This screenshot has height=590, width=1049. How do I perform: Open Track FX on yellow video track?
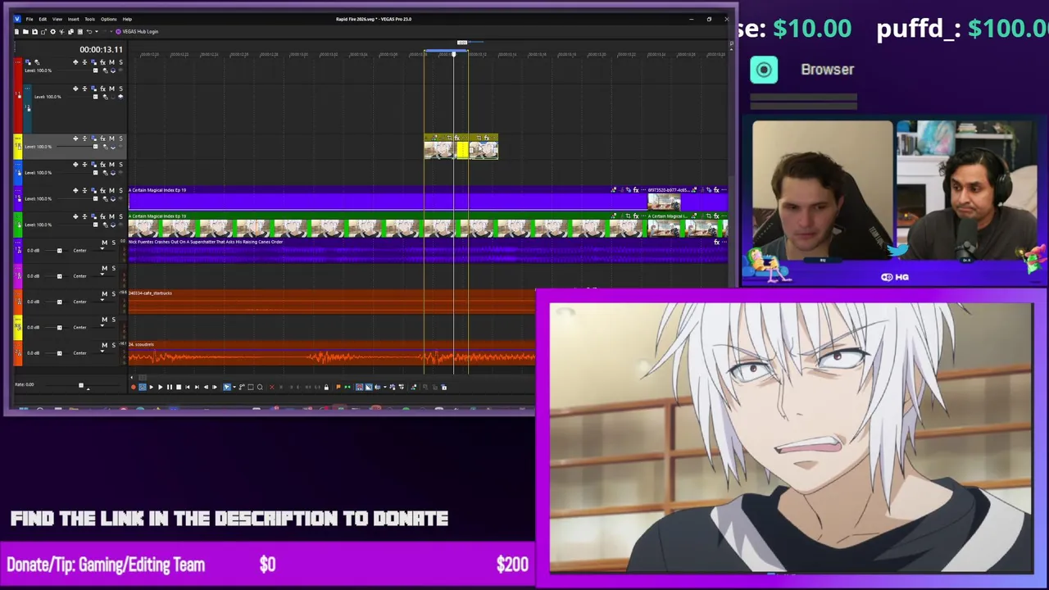[102, 138]
